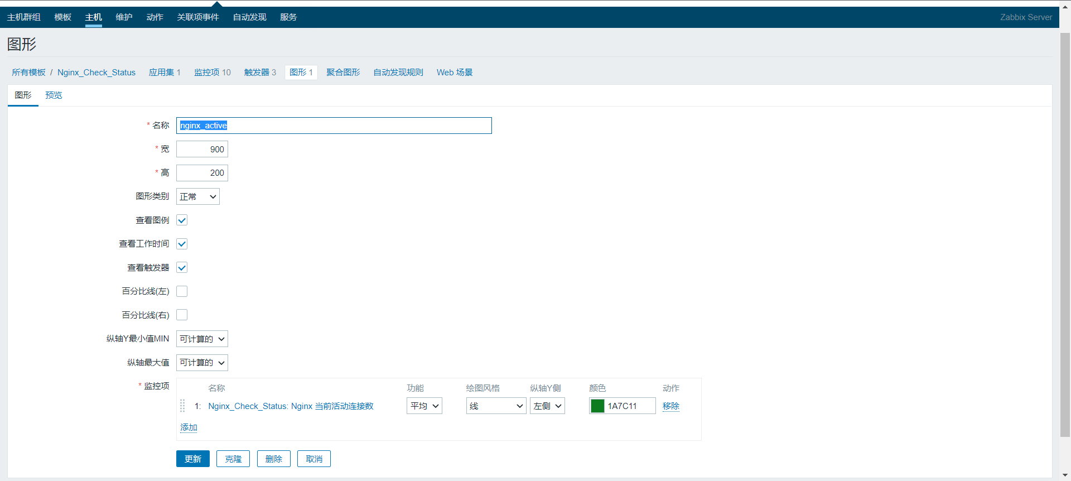Open the 模板 menu item

point(63,17)
